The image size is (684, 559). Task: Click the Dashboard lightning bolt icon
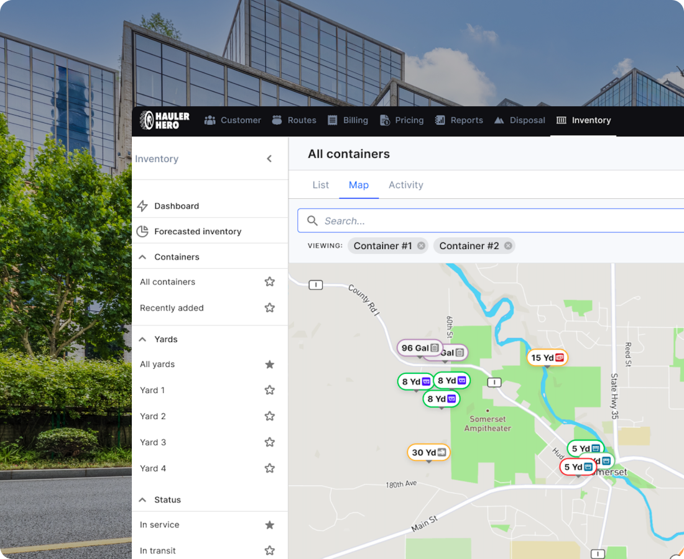(142, 206)
